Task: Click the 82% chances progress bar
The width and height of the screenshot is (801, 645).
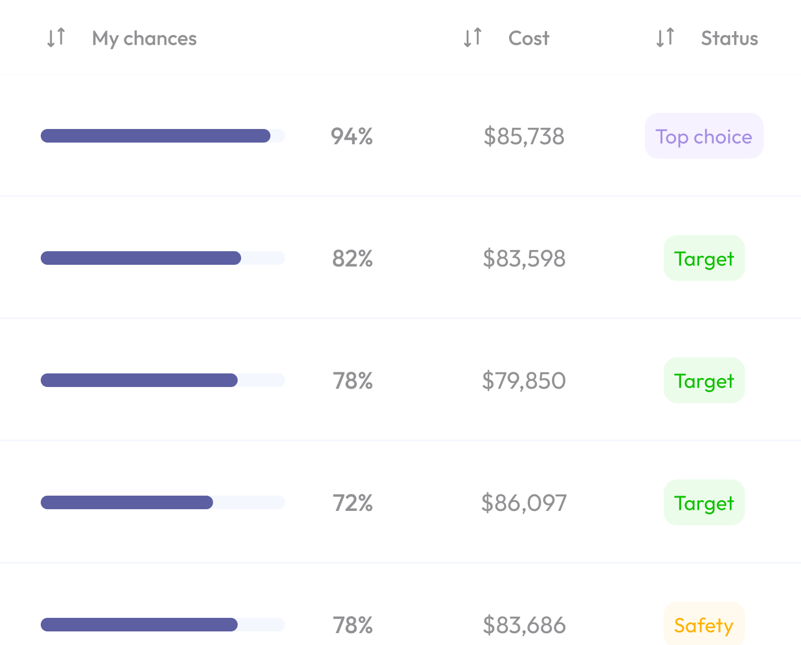Action: [163, 258]
